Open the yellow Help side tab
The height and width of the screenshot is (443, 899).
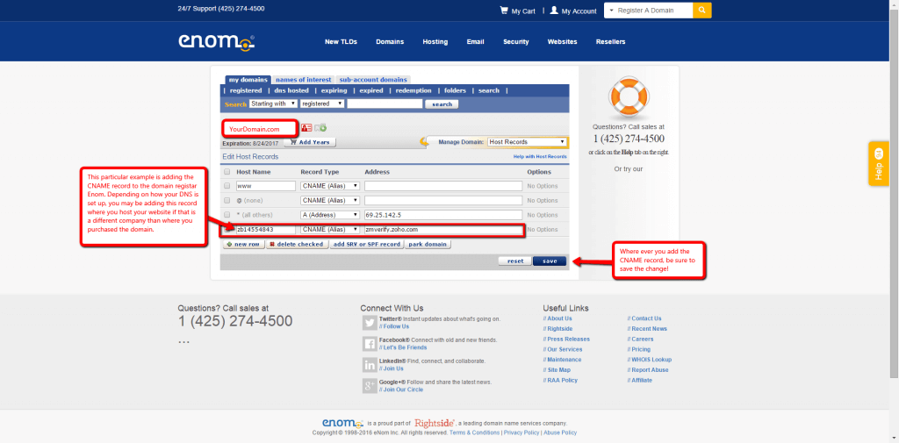point(878,163)
